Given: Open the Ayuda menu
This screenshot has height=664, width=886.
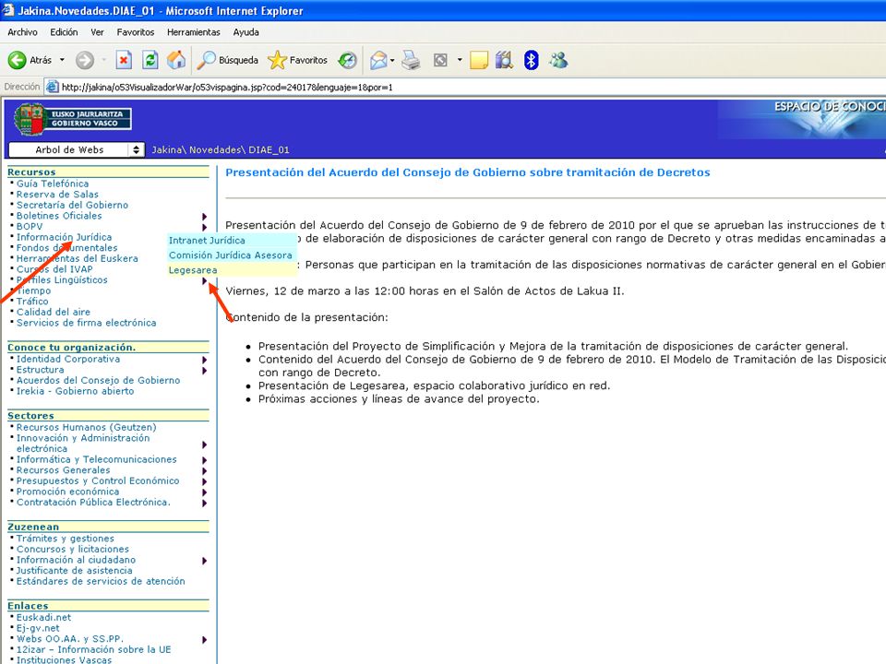Looking at the screenshot, I should [x=245, y=32].
